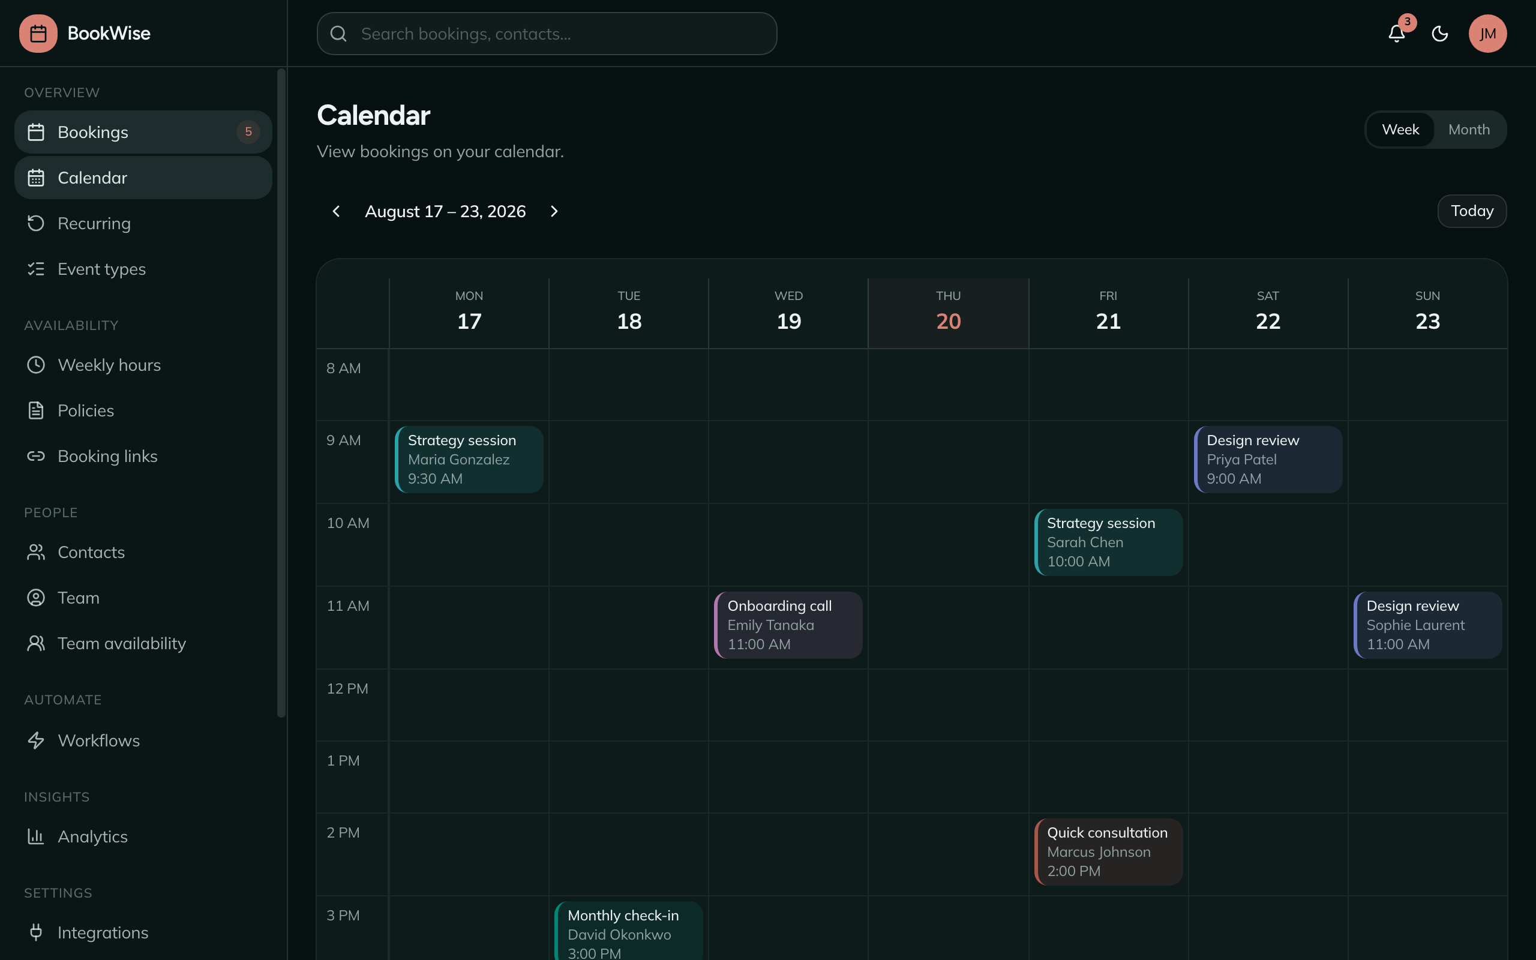
Task: Click the Bookings badge showing 5
Action: click(248, 132)
